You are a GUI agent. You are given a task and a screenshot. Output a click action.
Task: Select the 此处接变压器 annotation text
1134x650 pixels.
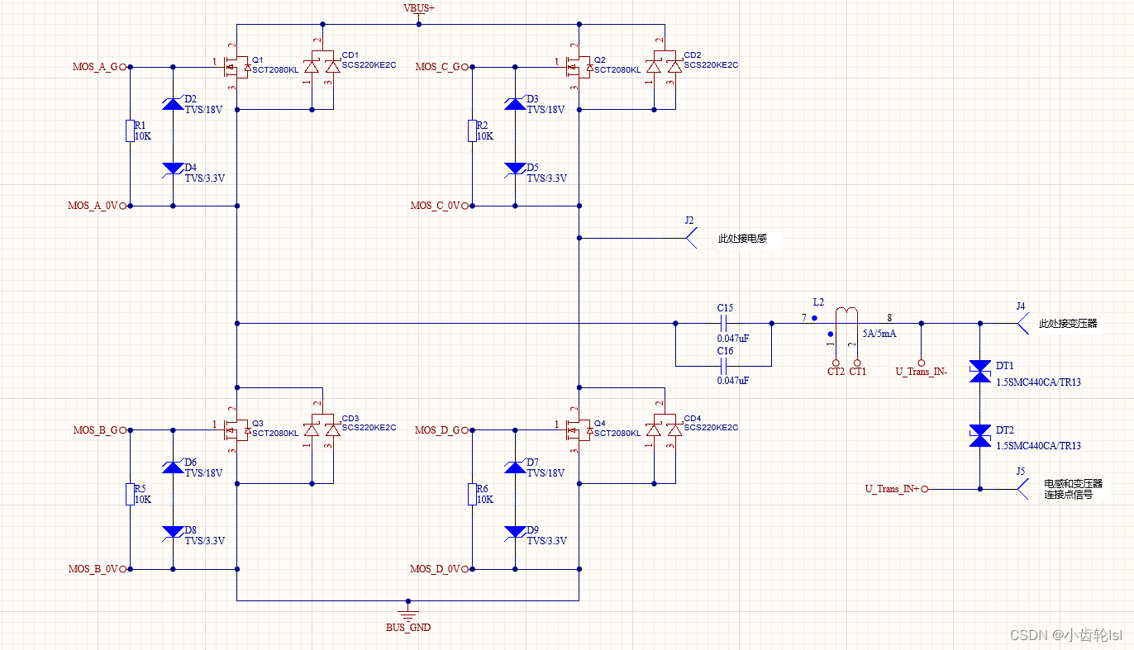[1068, 324]
